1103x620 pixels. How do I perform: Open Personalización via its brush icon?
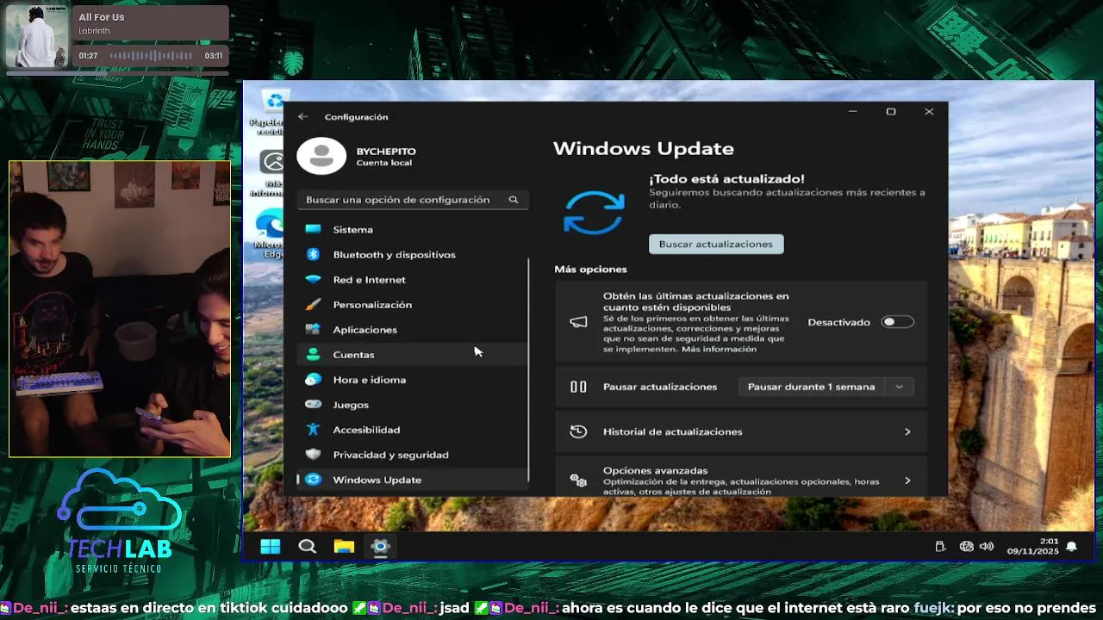314,304
